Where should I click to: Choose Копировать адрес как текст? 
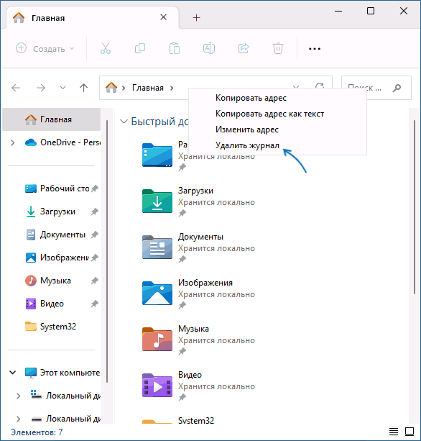pos(269,114)
